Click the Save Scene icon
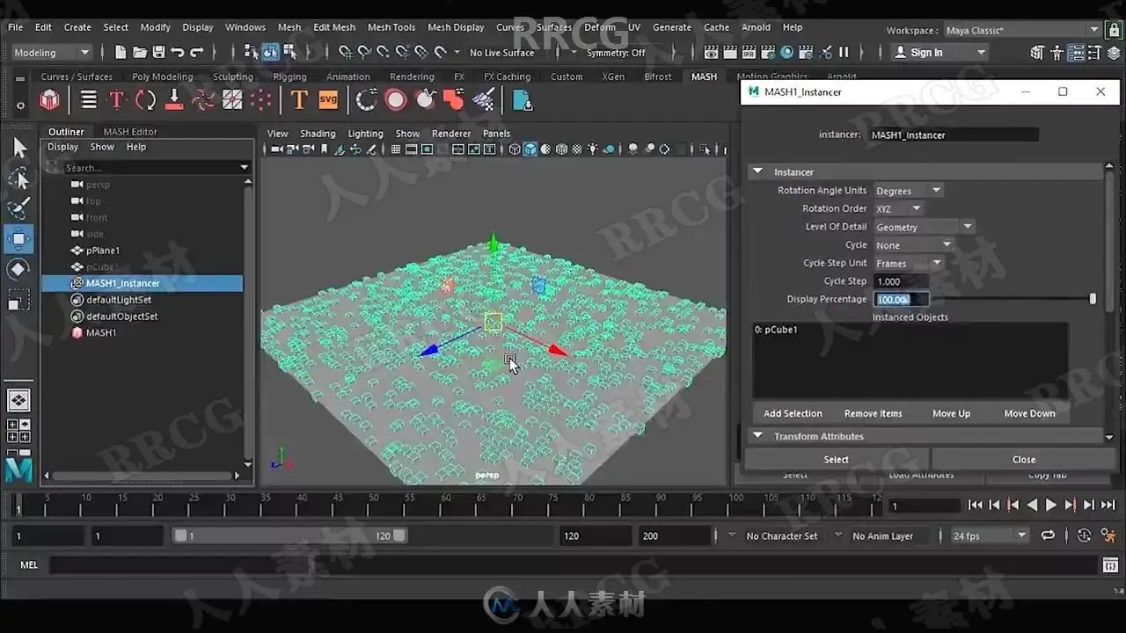The height and width of the screenshot is (633, 1126). pyautogui.click(x=158, y=52)
